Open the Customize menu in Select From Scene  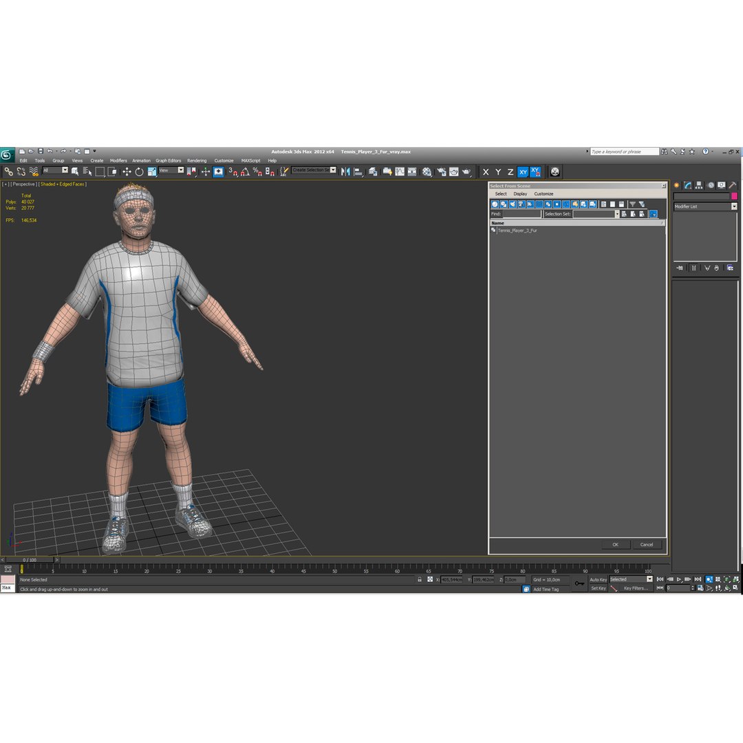[543, 194]
